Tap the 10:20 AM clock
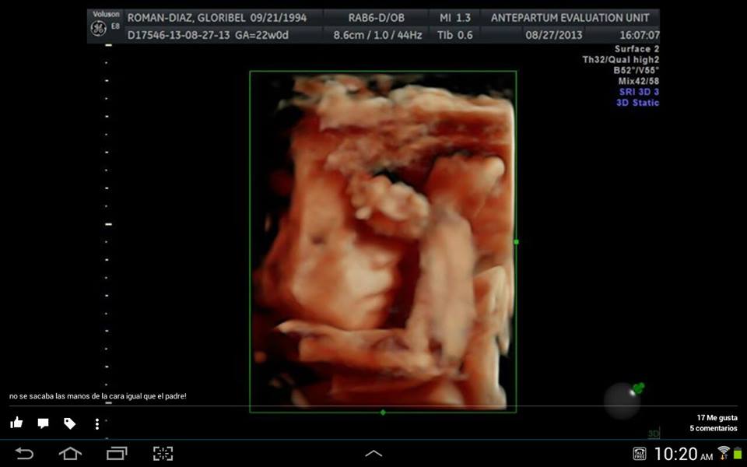The width and height of the screenshot is (747, 467). [683, 454]
